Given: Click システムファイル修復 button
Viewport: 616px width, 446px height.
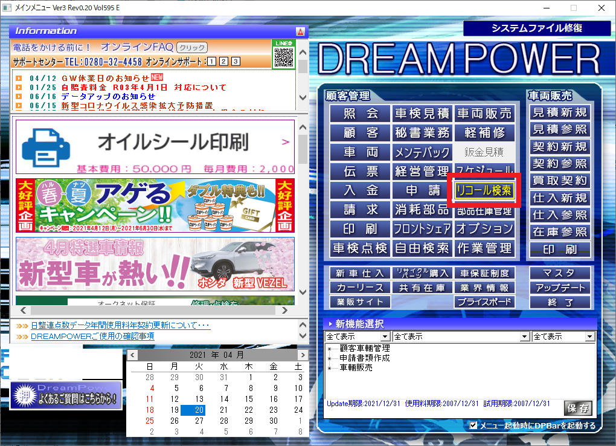Looking at the screenshot, I should (537, 28).
